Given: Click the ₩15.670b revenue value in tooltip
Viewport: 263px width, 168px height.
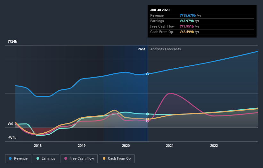Looking at the screenshot, I should 188,15.
